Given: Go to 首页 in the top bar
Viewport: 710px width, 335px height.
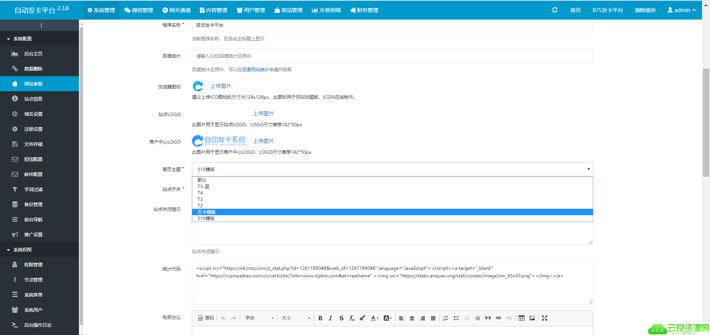Looking at the screenshot, I should click(576, 10).
